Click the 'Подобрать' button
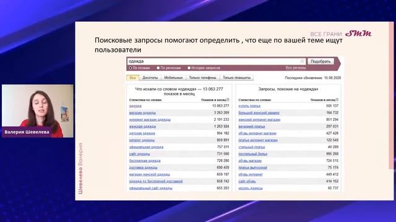 coord(321,62)
